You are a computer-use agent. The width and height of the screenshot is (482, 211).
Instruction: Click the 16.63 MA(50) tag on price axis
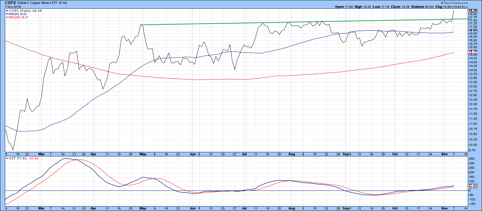click(473, 32)
